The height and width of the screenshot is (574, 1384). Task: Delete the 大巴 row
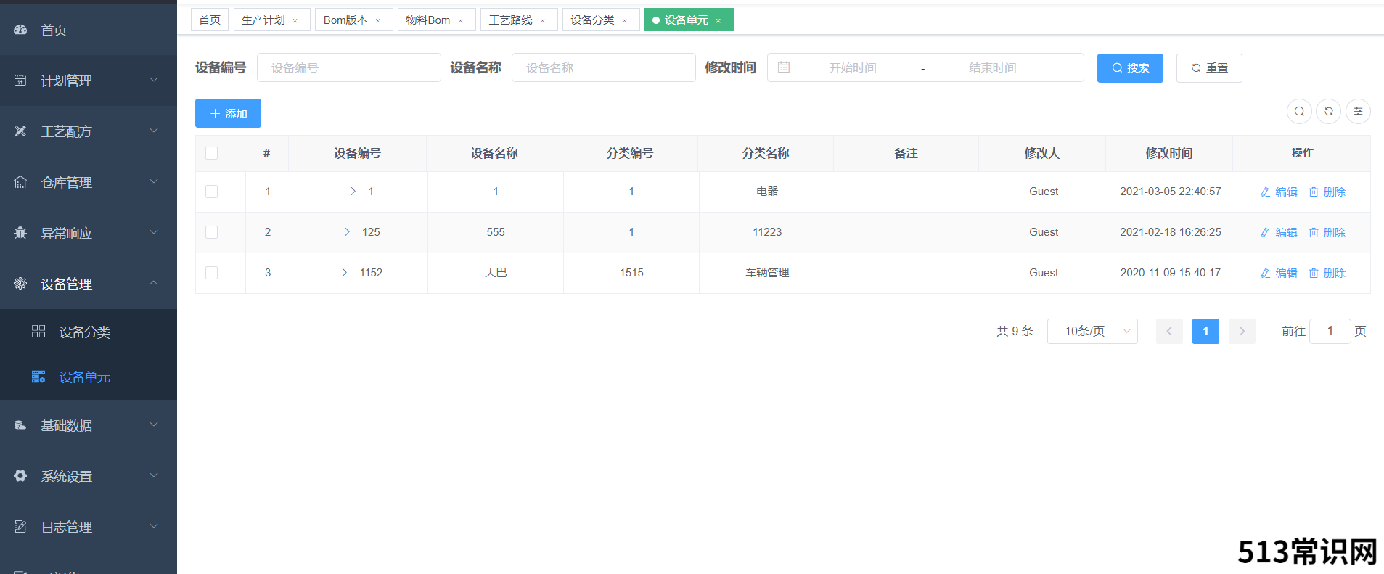coord(1327,273)
